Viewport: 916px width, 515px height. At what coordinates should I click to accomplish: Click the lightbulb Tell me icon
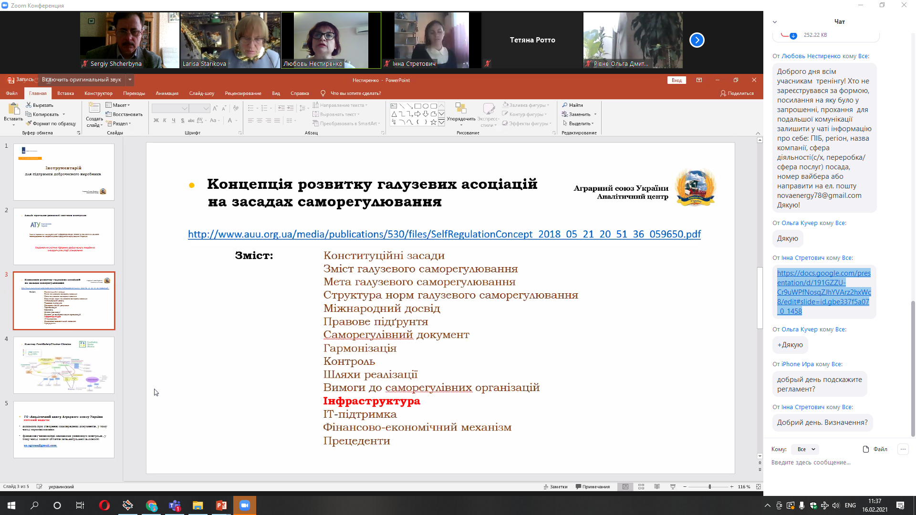pos(323,93)
